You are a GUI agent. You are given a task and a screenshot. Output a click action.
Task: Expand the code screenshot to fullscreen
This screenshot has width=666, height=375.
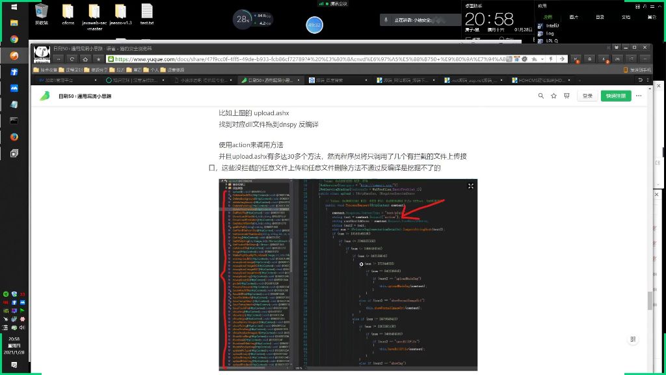pos(471,186)
